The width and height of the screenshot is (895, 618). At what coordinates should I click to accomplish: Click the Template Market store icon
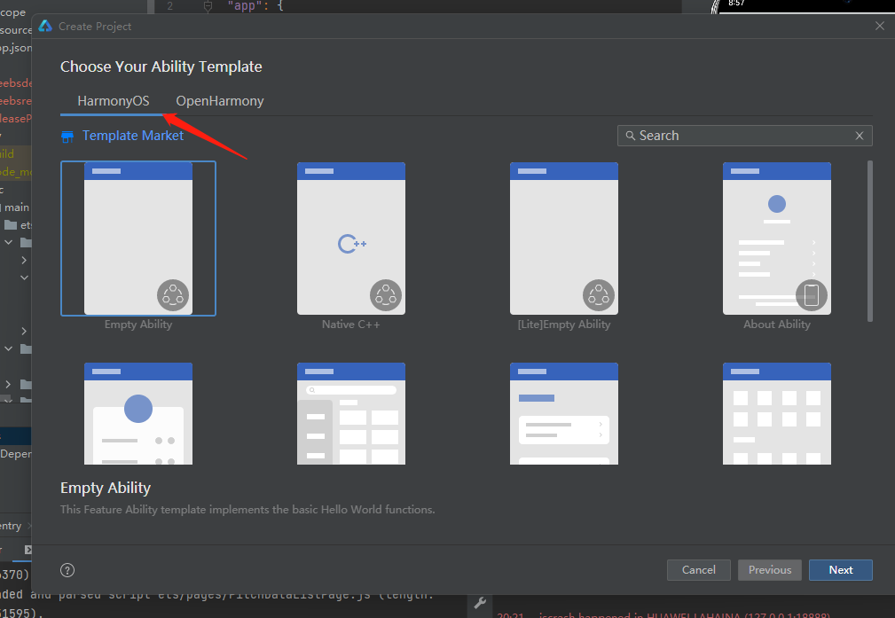pos(67,137)
